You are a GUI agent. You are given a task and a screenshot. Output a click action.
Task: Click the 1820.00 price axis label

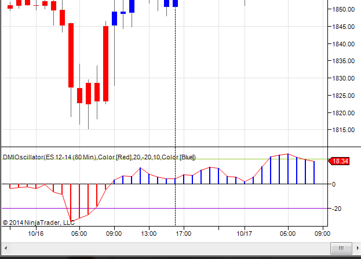coord(343,113)
